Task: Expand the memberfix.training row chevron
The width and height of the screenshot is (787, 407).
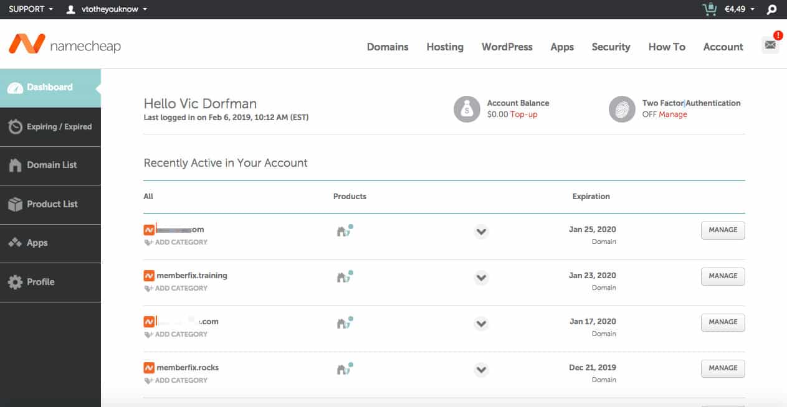Action: click(x=480, y=278)
